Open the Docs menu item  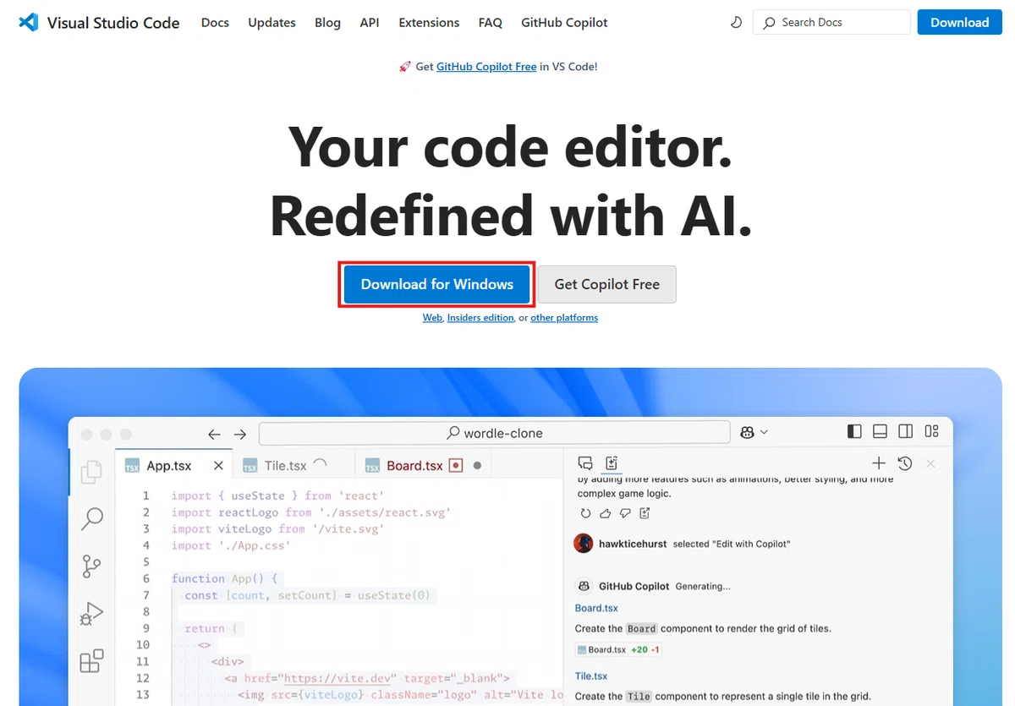215,23
